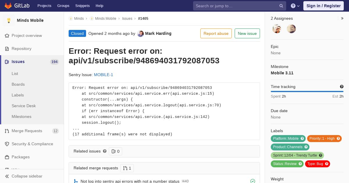Click the Platform::Mobile label help icon
The width and height of the screenshot is (349, 183).
coord(302,139)
